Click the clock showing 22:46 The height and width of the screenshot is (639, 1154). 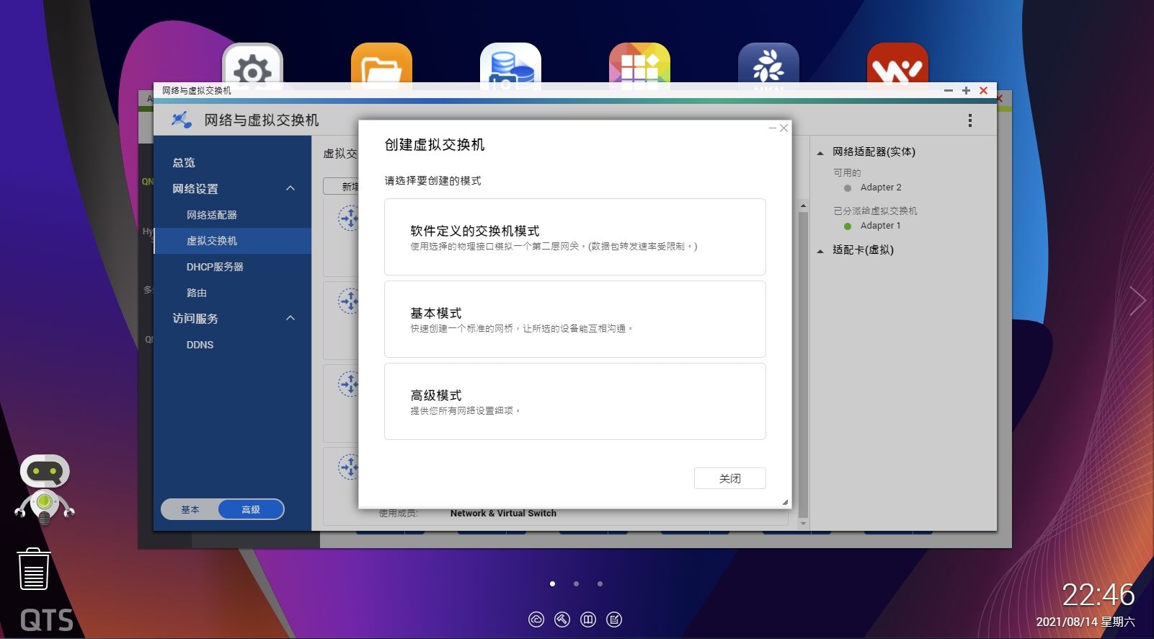tap(1098, 594)
